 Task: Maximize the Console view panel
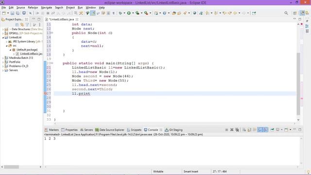coord(300,130)
